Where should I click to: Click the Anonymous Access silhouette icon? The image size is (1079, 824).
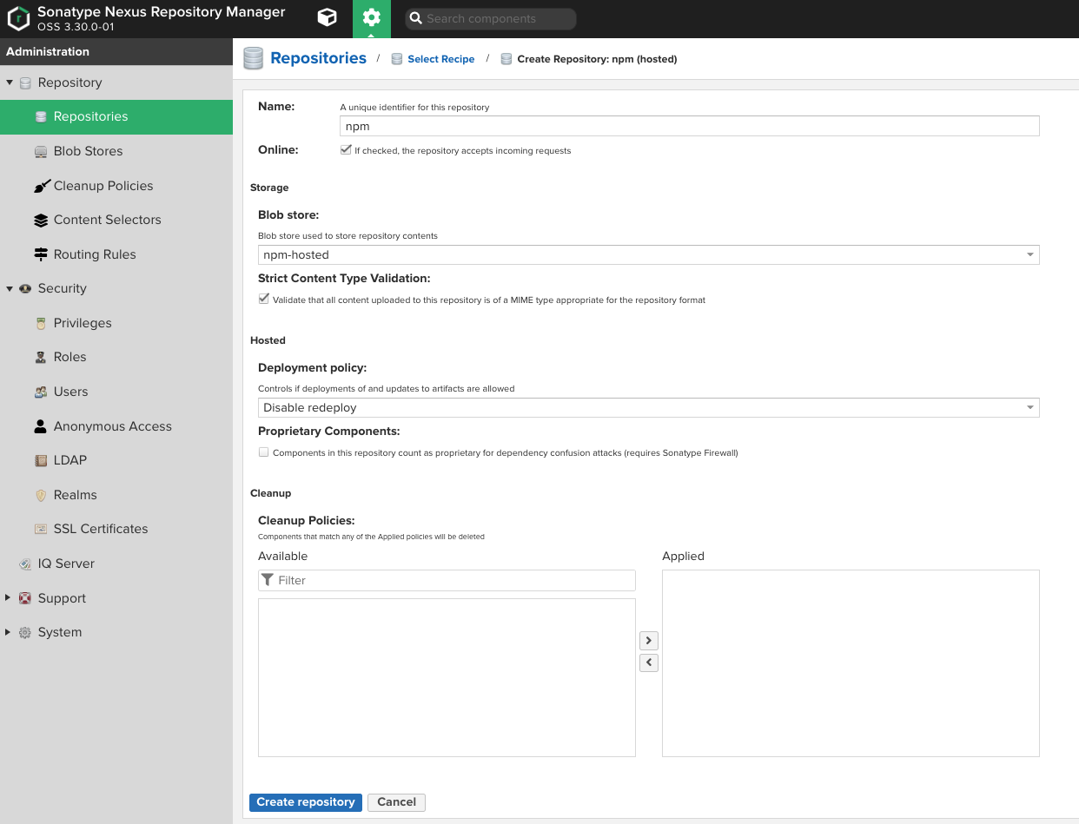[41, 426]
